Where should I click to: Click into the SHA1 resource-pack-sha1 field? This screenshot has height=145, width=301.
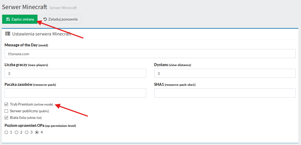(225, 93)
